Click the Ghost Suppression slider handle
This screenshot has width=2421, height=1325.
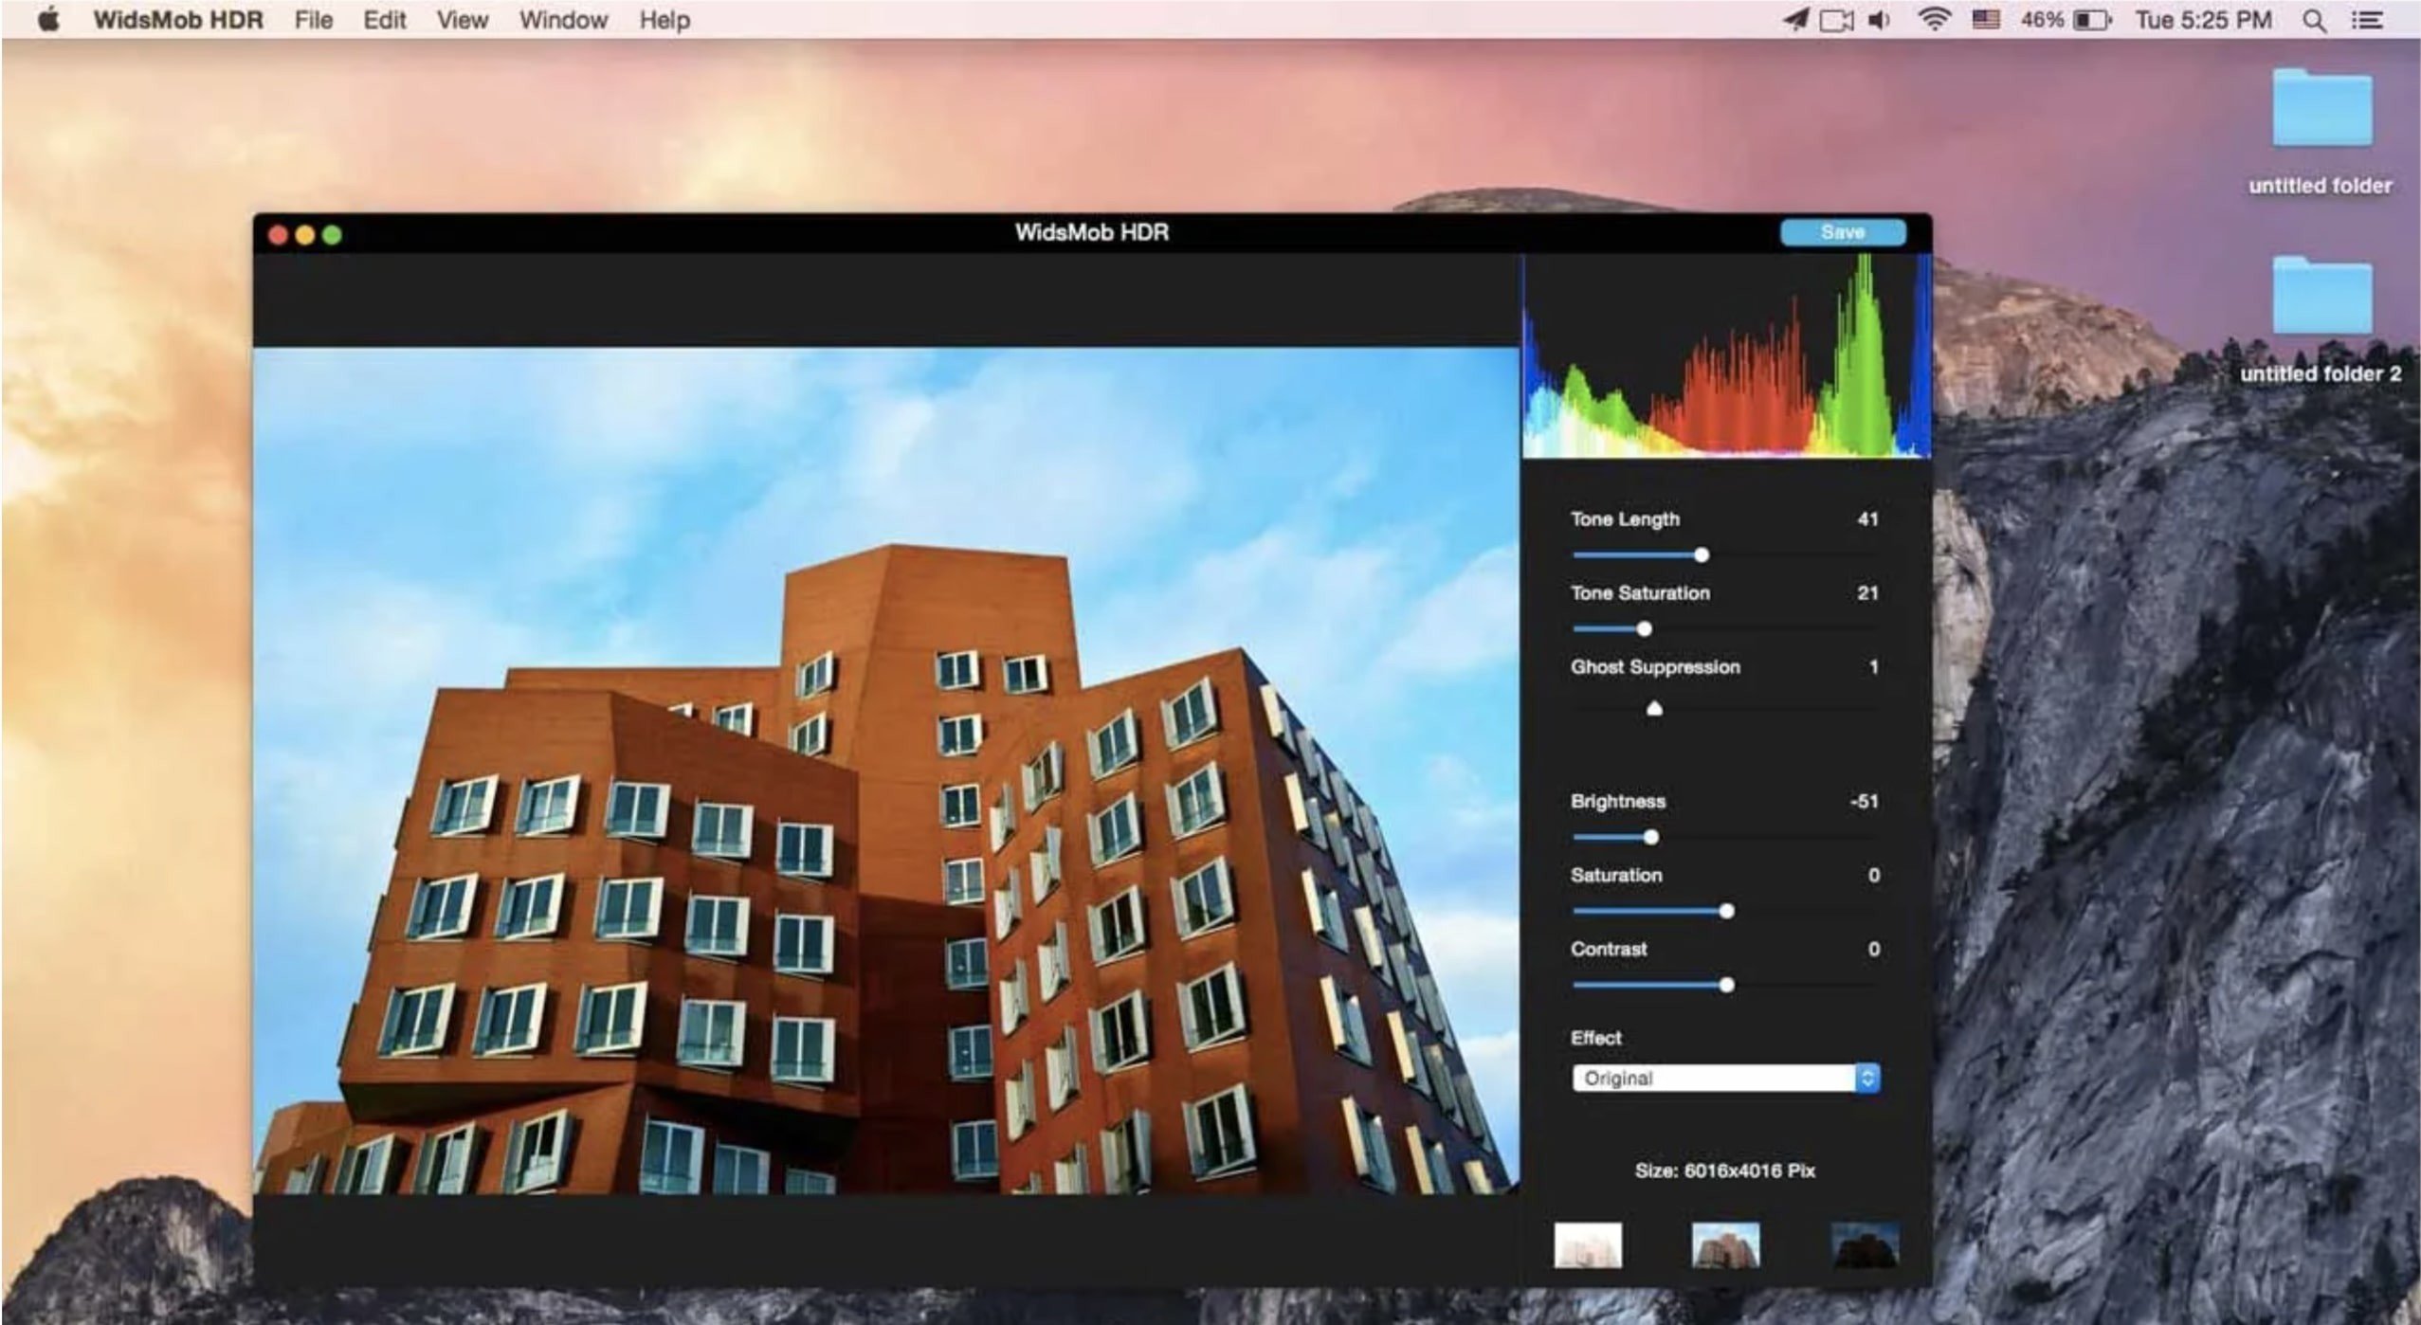pos(1654,709)
